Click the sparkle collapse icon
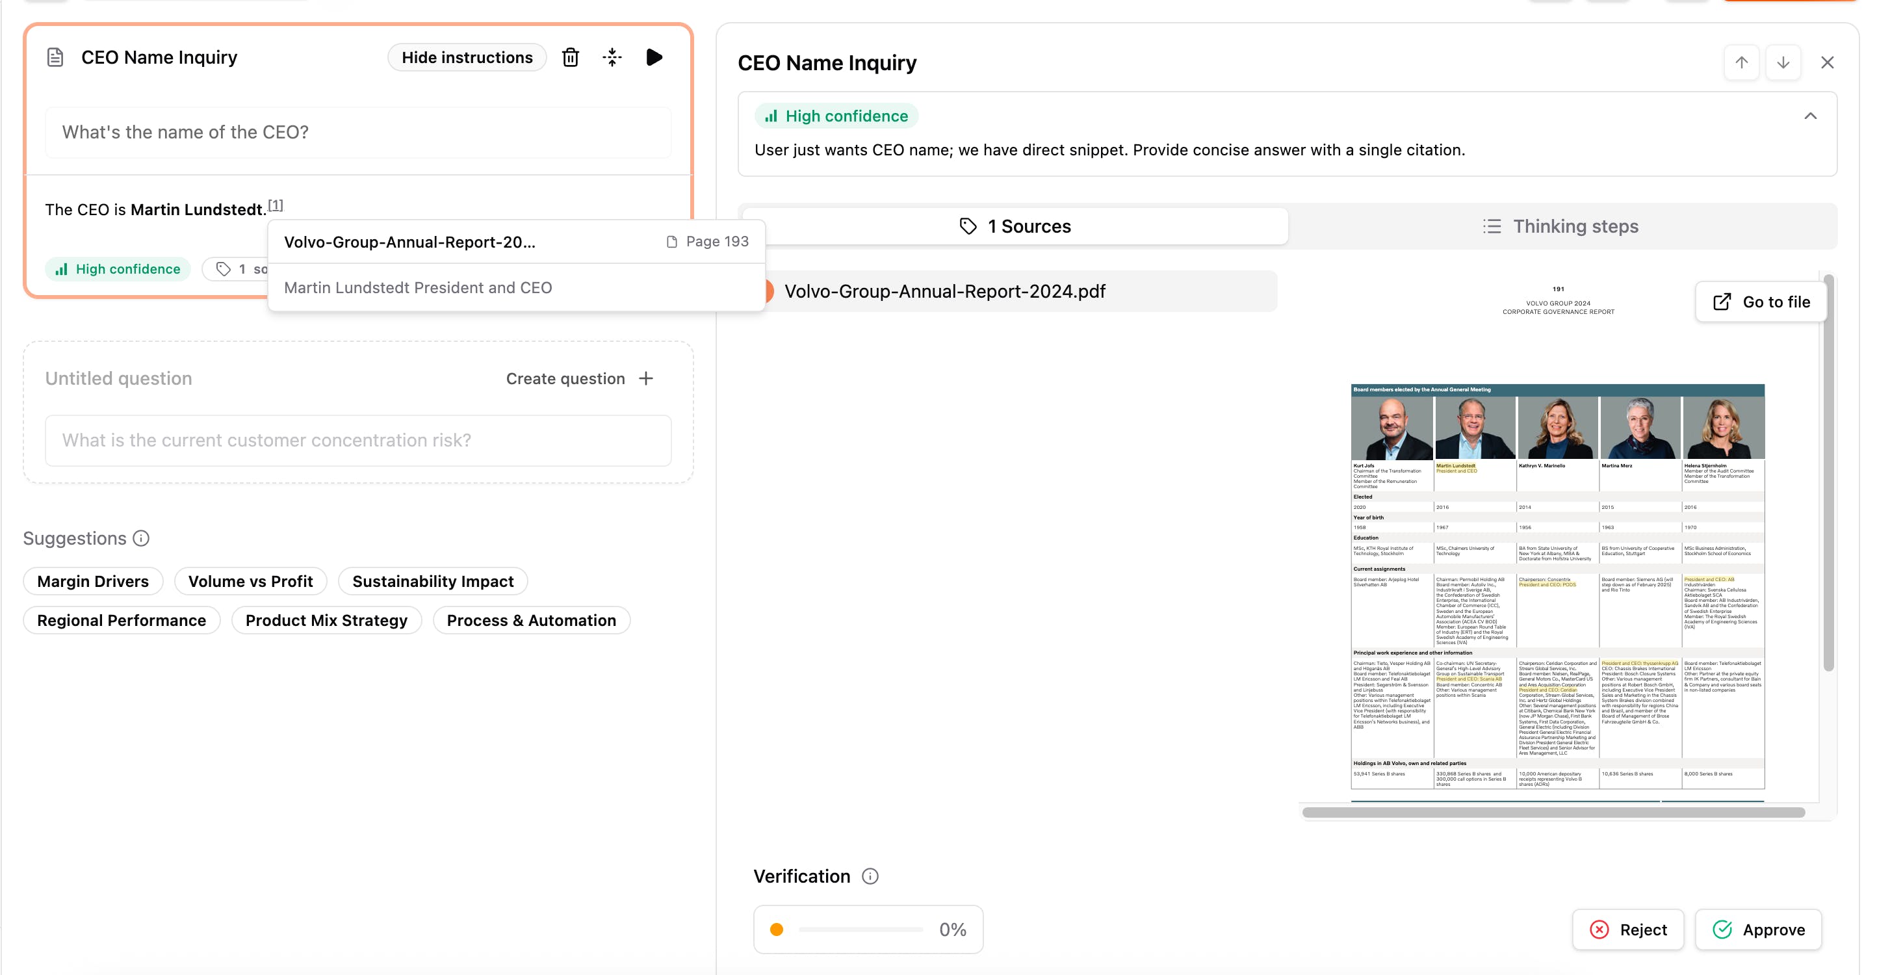The height and width of the screenshot is (975, 1877). point(612,58)
